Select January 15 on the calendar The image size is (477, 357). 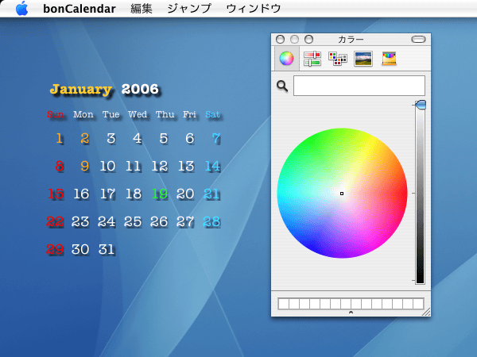[56, 194]
